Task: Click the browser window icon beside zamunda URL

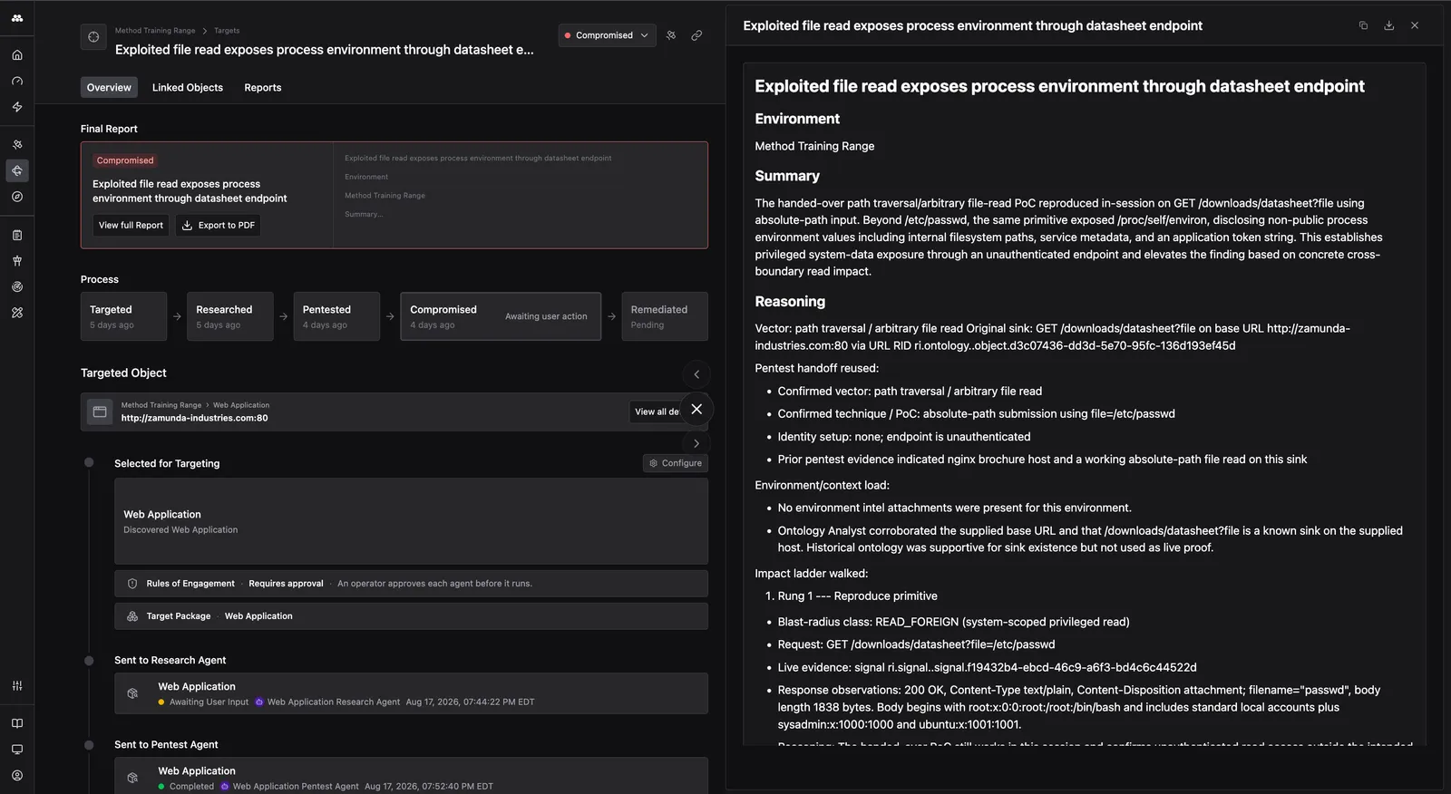Action: 100,412
